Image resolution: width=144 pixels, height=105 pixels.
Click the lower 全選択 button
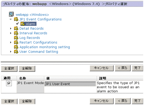[x=9, y=101]
